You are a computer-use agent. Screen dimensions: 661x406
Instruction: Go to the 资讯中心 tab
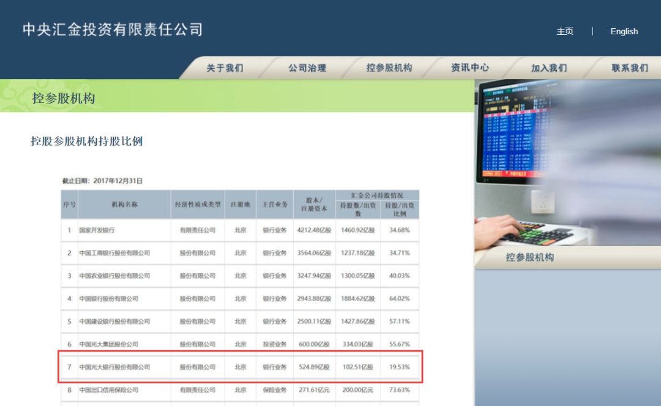click(x=469, y=68)
